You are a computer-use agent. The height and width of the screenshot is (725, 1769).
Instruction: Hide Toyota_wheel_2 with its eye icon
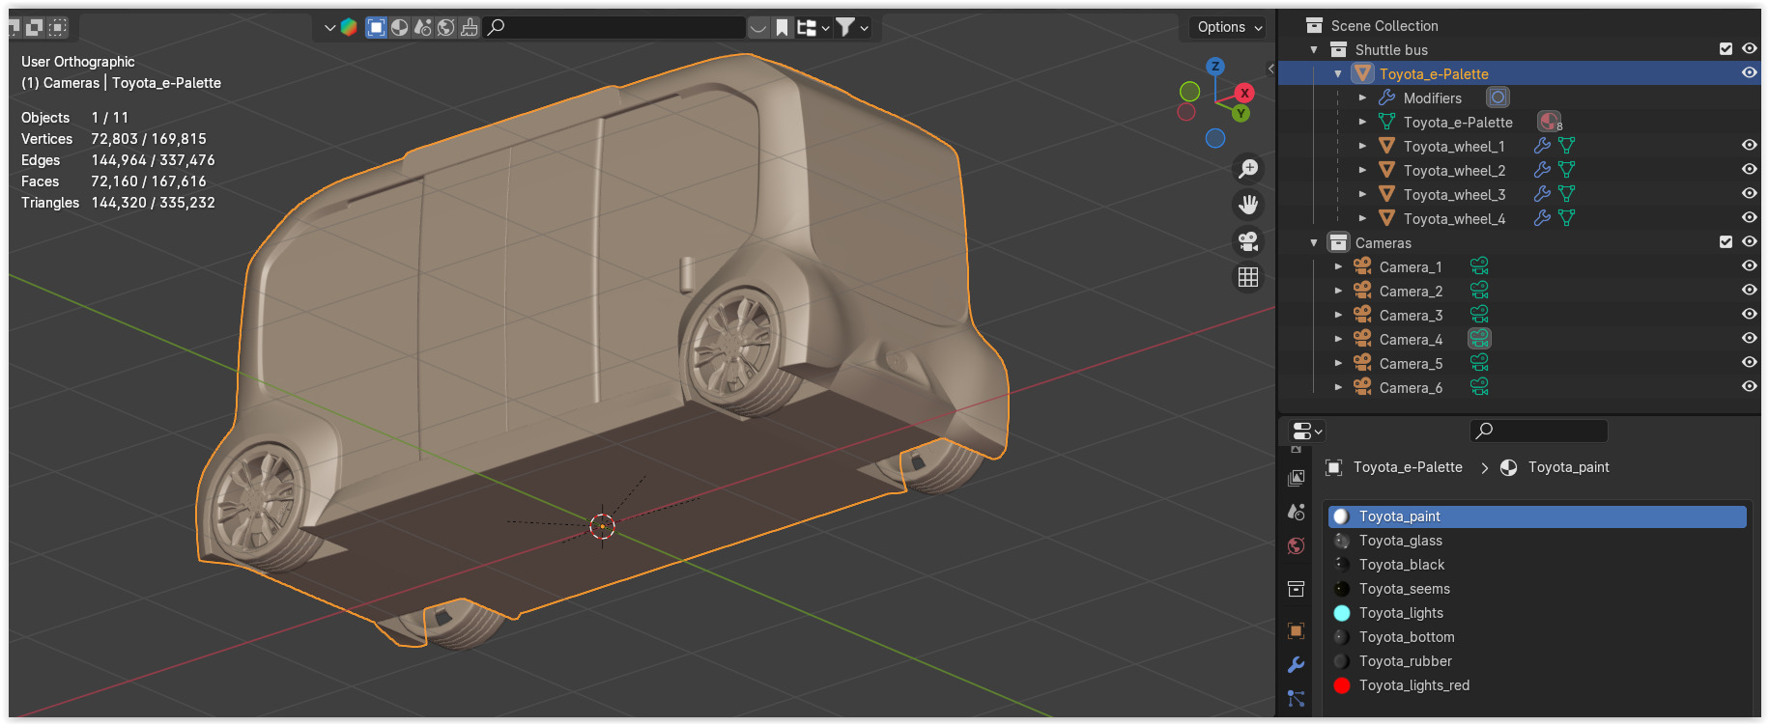tap(1750, 169)
